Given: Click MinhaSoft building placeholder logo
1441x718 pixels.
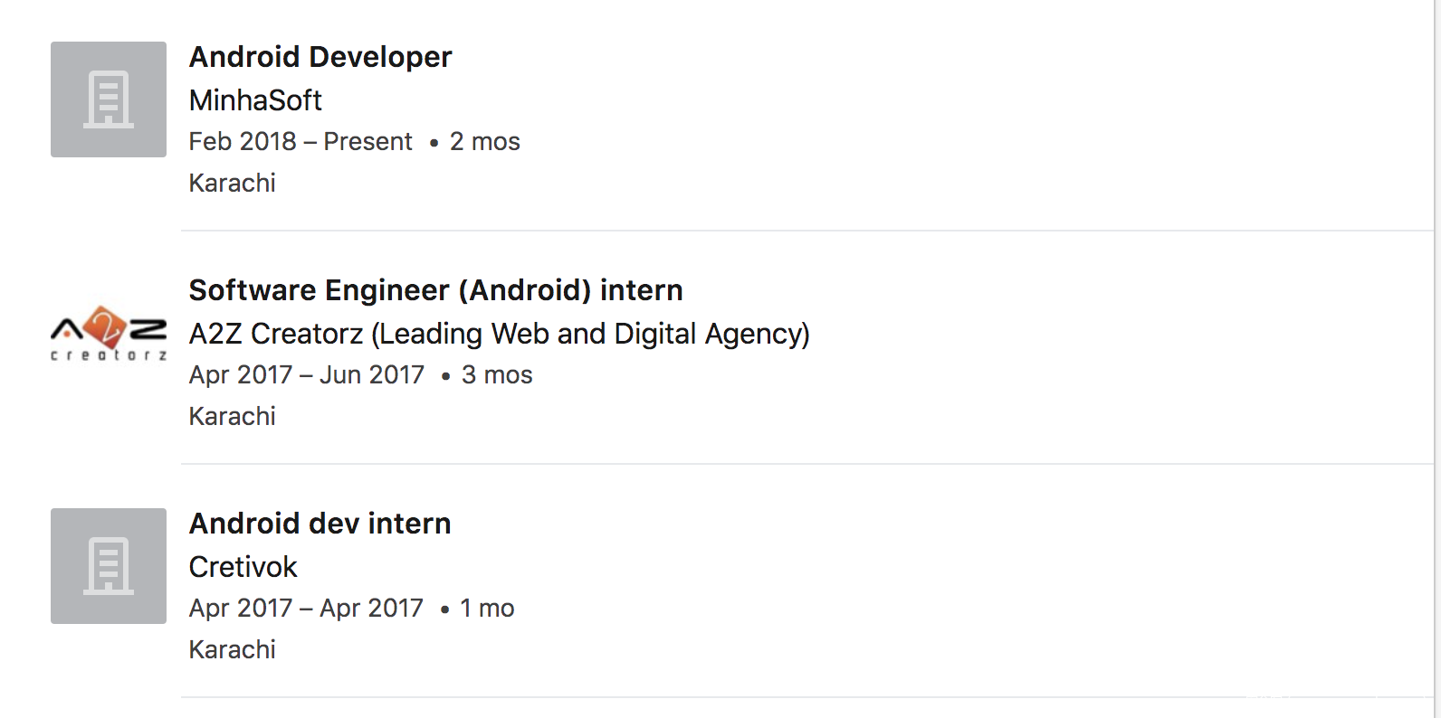Looking at the screenshot, I should [x=109, y=99].
